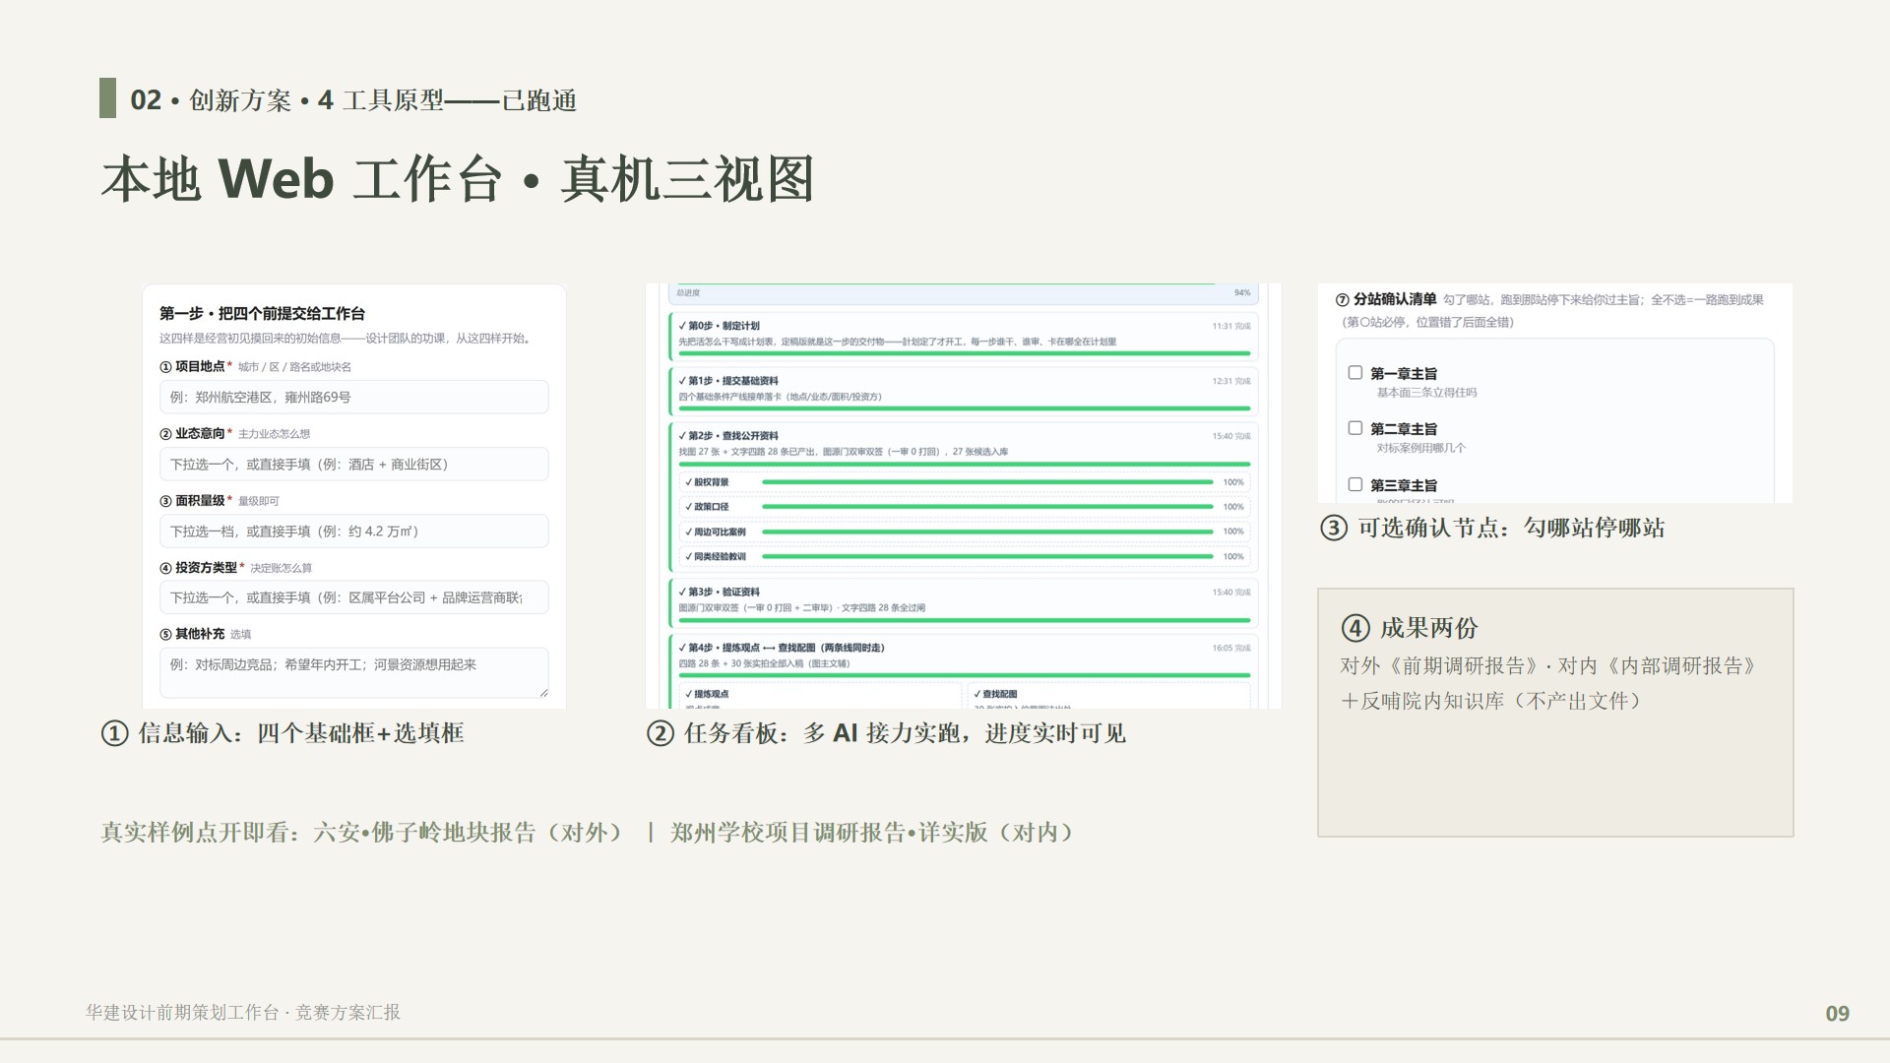Image resolution: width=1890 pixels, height=1063 pixels.
Task: Select the 第0步·制定计划 task card
Action: coord(963,337)
